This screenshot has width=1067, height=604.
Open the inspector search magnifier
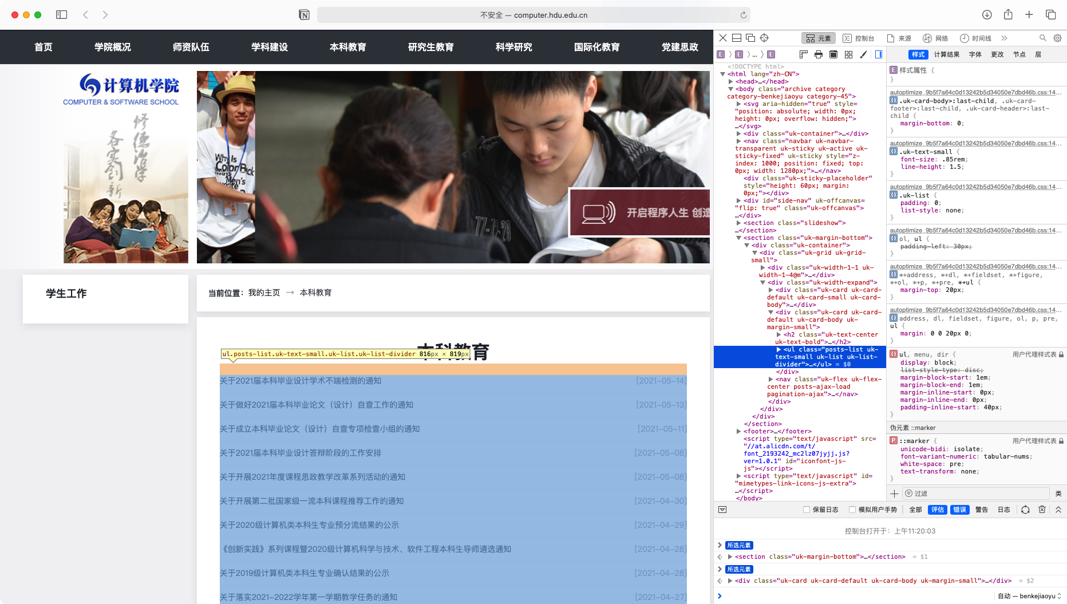(x=1043, y=38)
